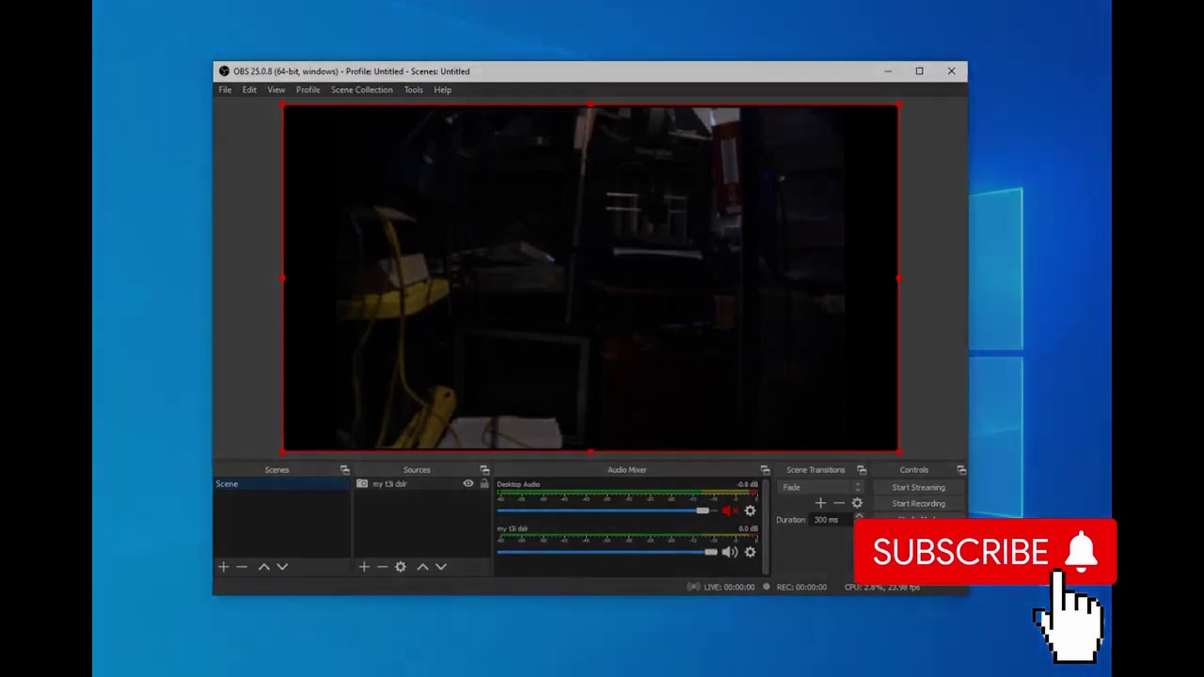Open the Help menu
This screenshot has height=677, width=1204.
(x=443, y=90)
